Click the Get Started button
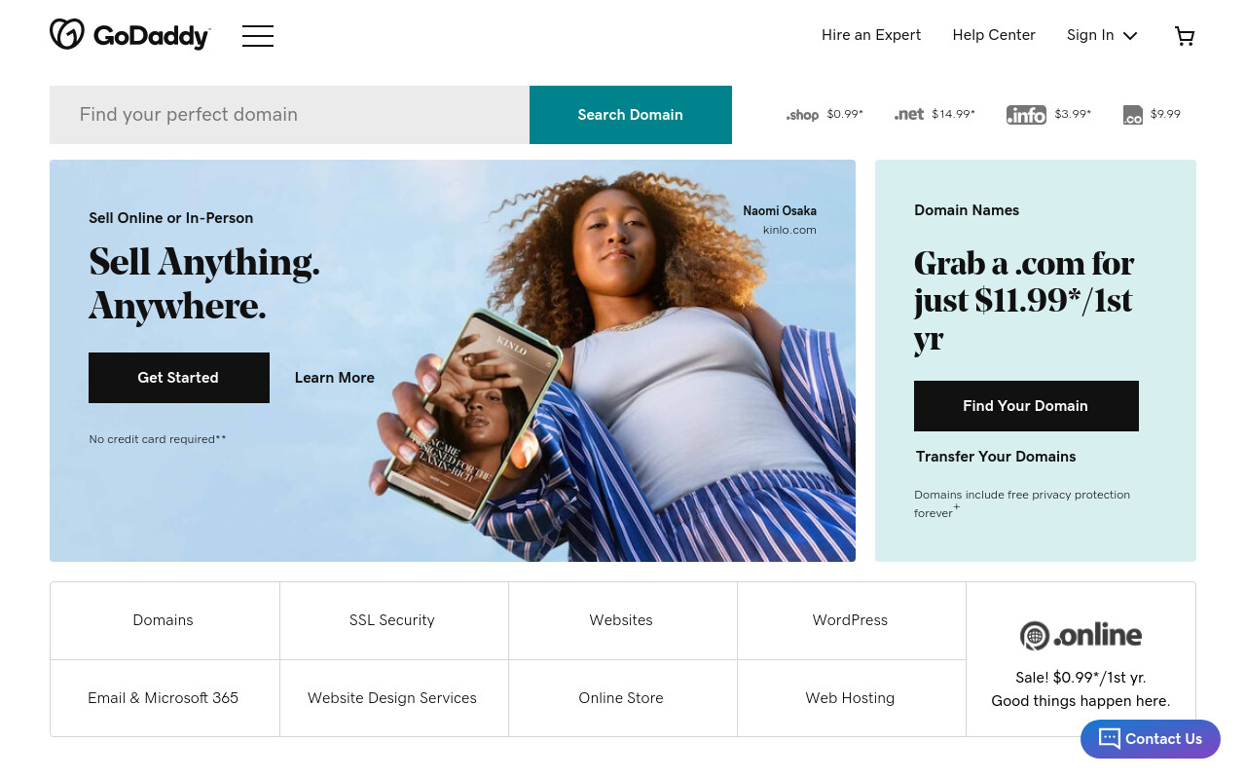The width and height of the screenshot is (1246, 779). [x=179, y=378]
